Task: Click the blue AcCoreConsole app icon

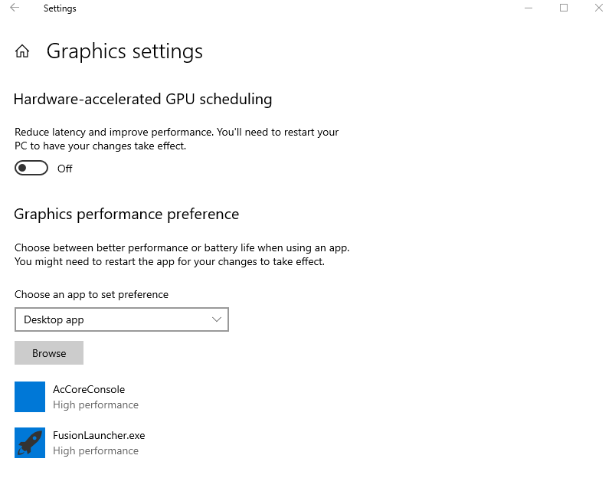Action: (x=30, y=397)
